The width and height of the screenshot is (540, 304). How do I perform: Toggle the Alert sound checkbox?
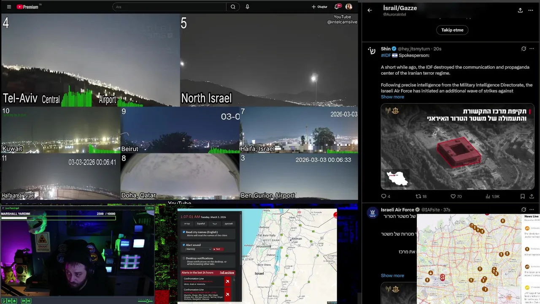184,245
